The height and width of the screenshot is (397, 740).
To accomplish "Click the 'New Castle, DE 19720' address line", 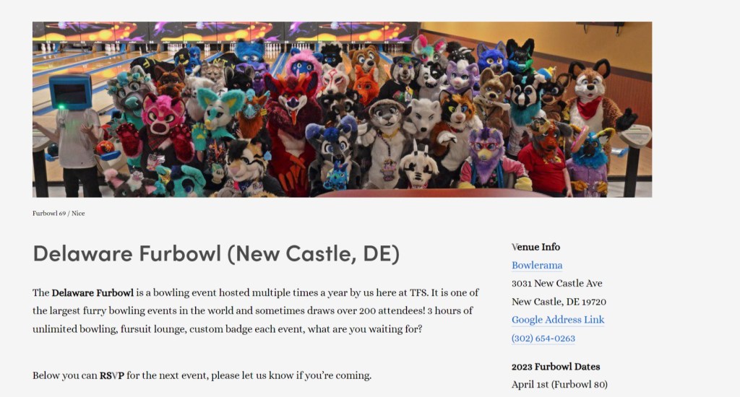I will tap(559, 302).
